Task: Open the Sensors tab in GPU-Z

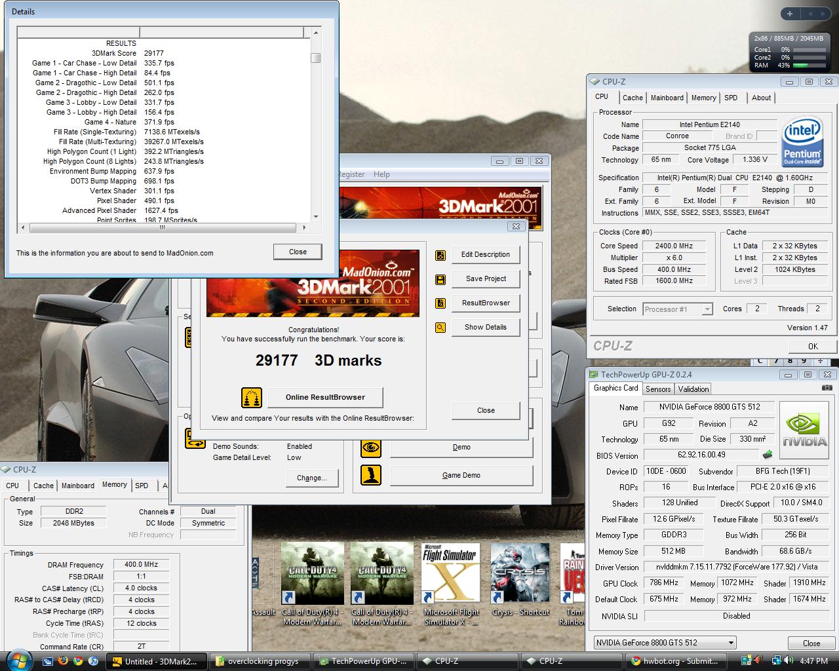Action: pyautogui.click(x=658, y=389)
